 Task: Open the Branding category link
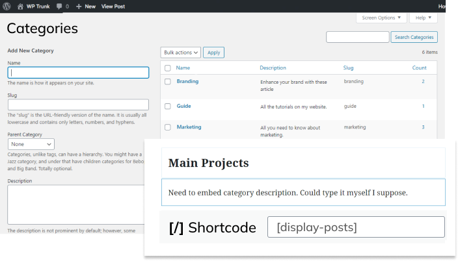[x=187, y=82]
